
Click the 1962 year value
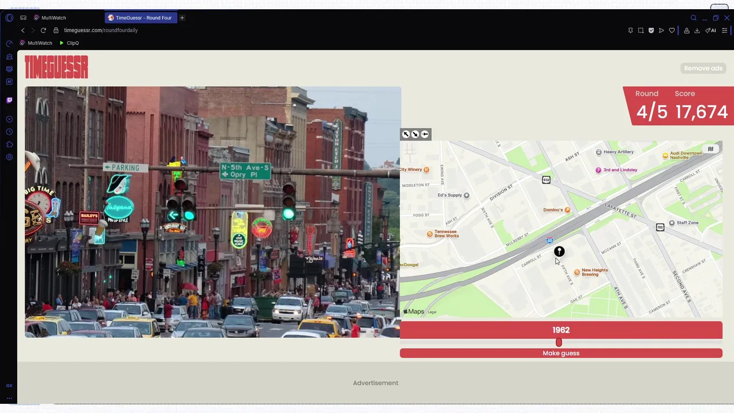click(x=561, y=330)
